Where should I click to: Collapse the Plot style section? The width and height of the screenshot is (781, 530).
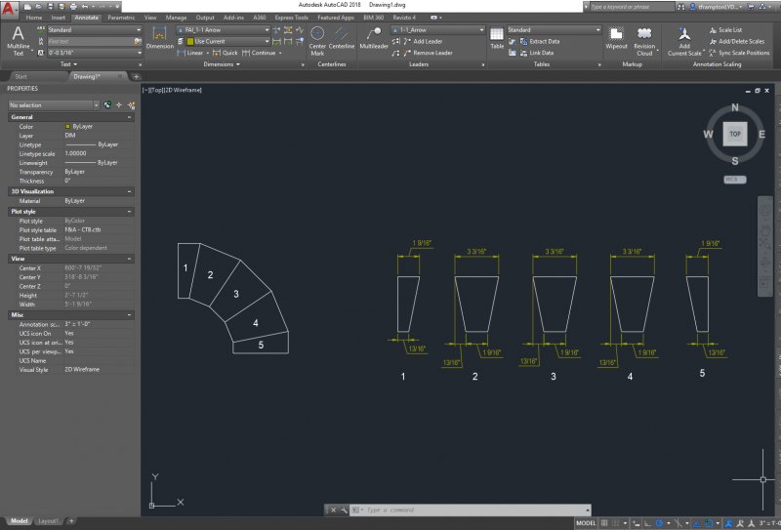131,211
